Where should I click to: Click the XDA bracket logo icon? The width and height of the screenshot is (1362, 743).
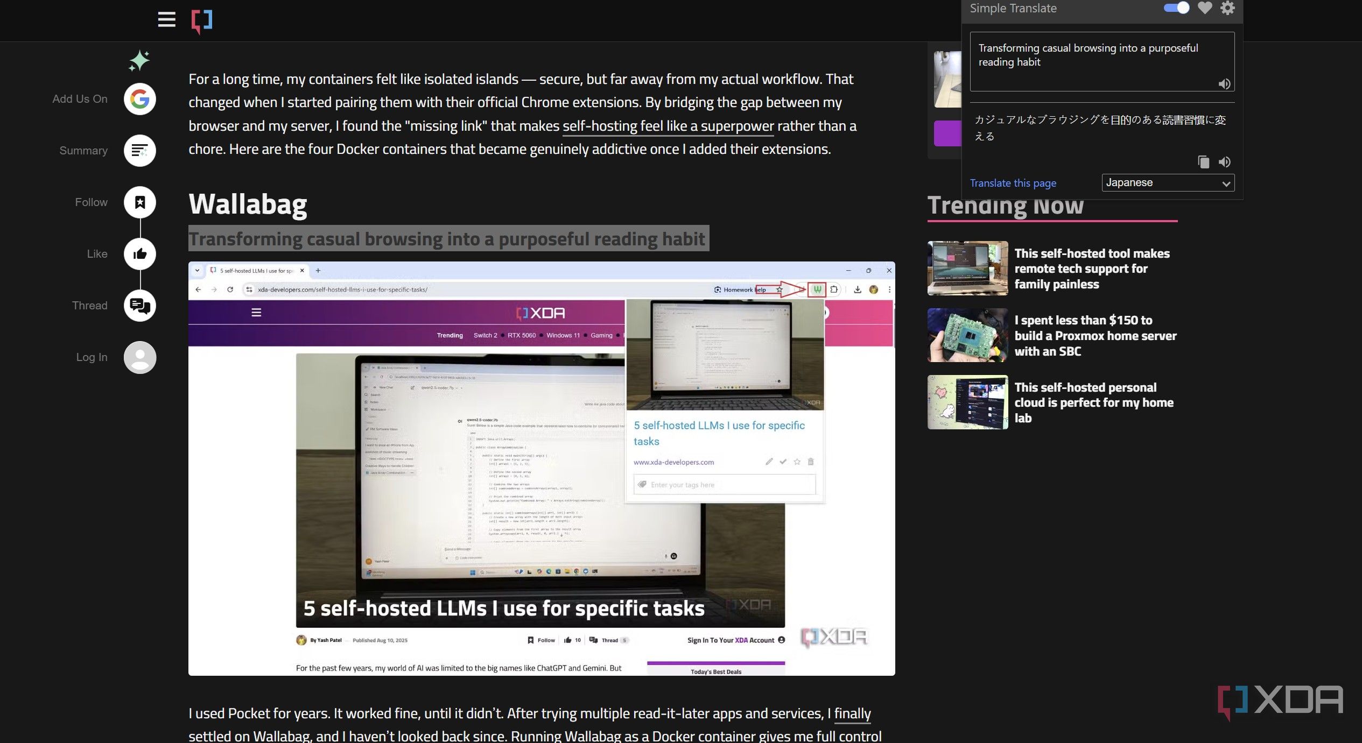[x=202, y=21]
